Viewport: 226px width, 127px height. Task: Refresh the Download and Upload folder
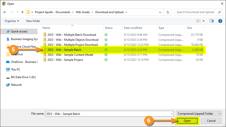point(168,12)
